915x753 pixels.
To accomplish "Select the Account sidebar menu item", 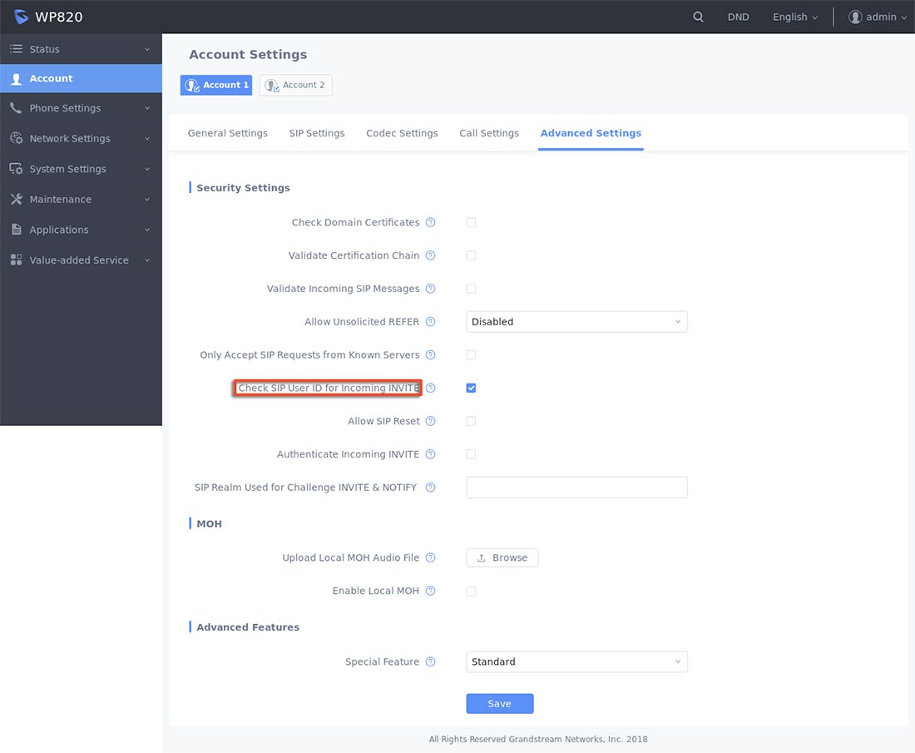I will click(x=82, y=79).
